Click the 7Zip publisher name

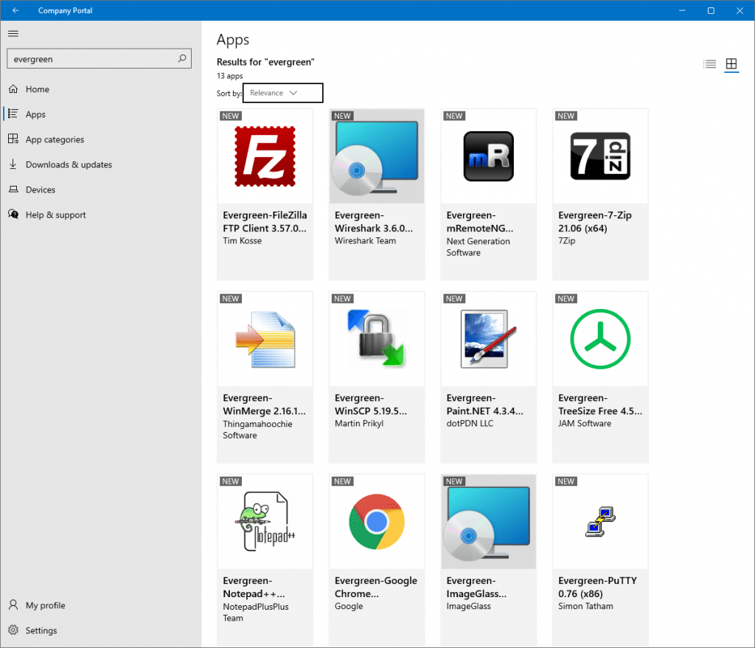pos(567,241)
